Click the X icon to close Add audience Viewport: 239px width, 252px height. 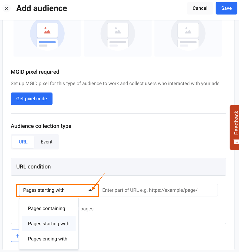tap(6, 8)
